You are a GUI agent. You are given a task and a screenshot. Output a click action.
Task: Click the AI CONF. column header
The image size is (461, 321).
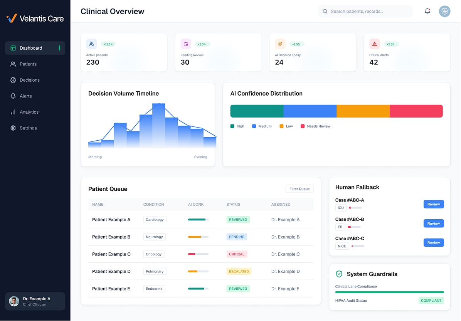point(196,204)
